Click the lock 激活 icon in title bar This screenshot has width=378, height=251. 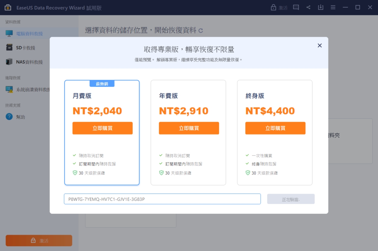coord(279,8)
